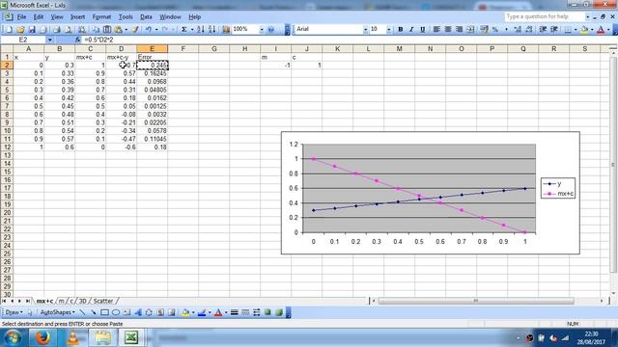Click the New workbook icon
This screenshot has height=347, width=618.
9,30
